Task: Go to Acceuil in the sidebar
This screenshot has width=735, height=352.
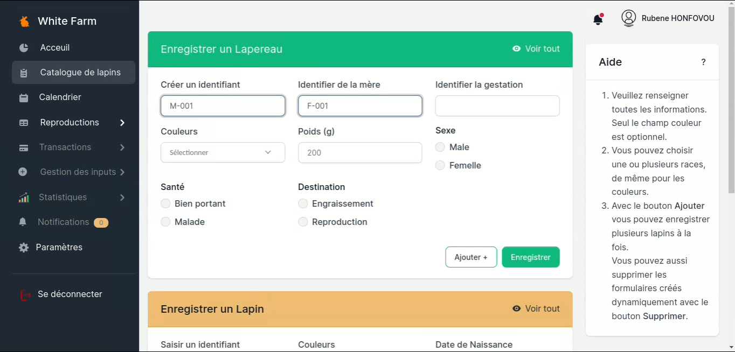Action: pyautogui.click(x=54, y=48)
